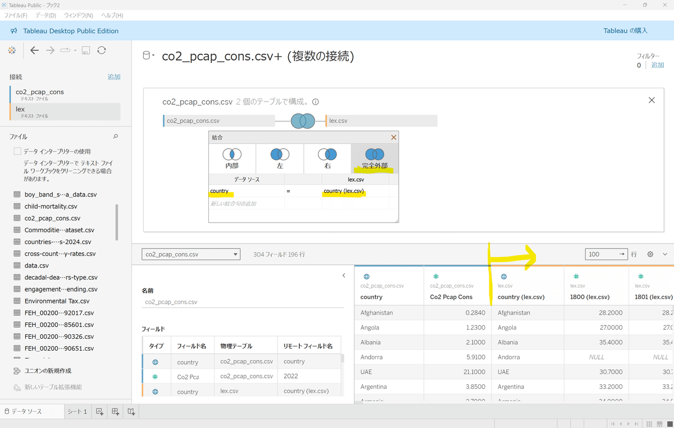Select the 完全外部 full outer join type
The width and height of the screenshot is (674, 428).
(375, 158)
